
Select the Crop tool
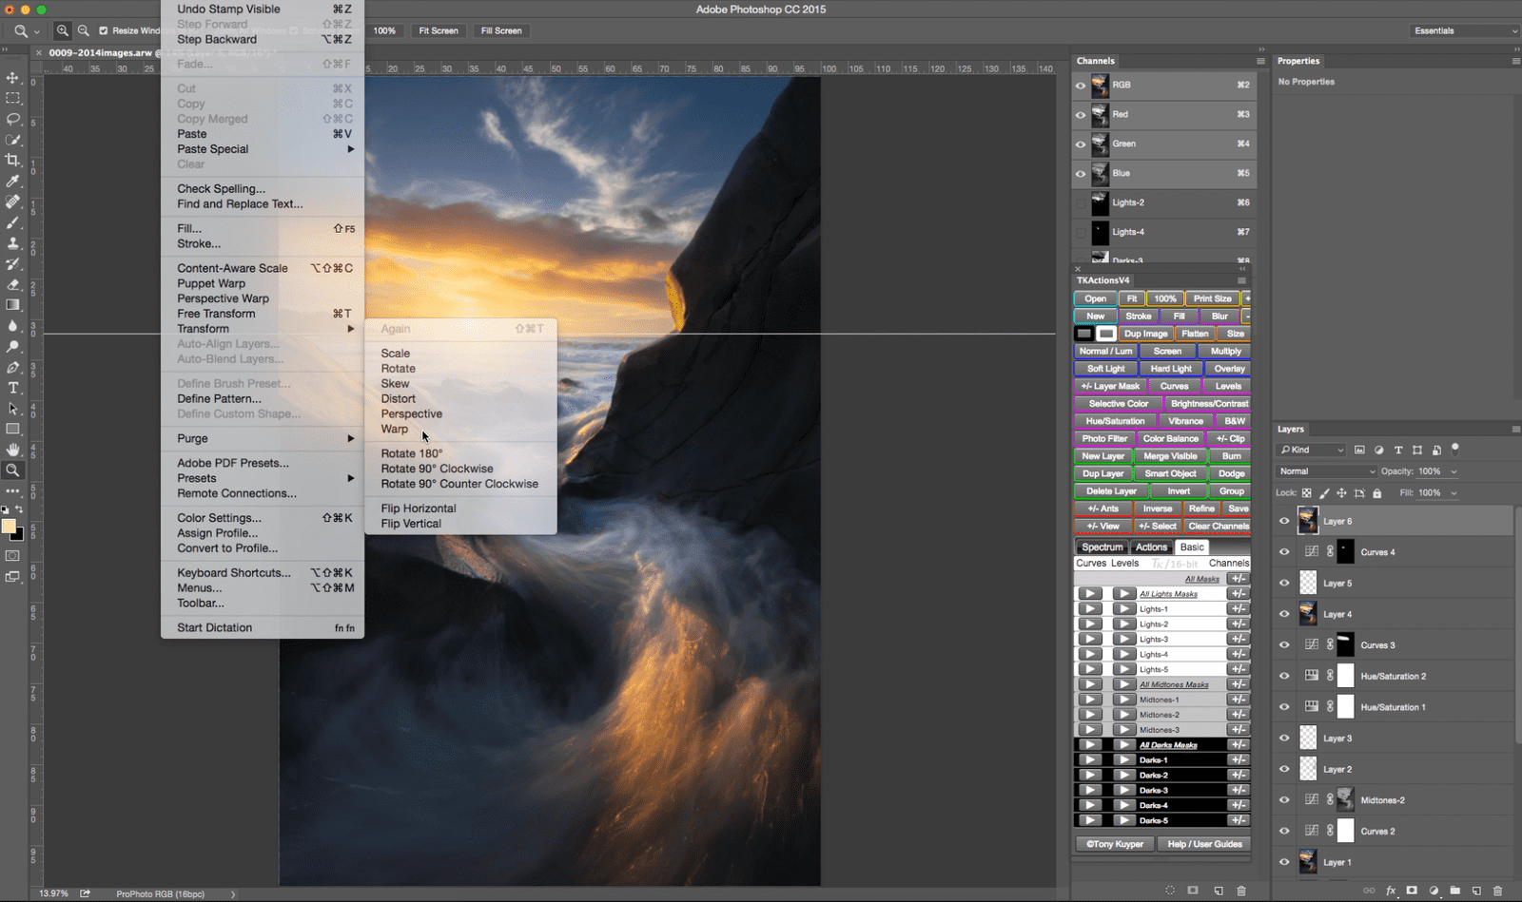pyautogui.click(x=13, y=160)
